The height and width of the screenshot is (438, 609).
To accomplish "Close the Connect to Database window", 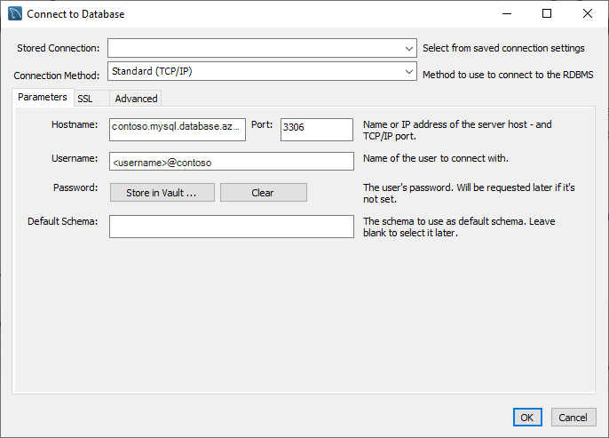I will click(x=588, y=13).
